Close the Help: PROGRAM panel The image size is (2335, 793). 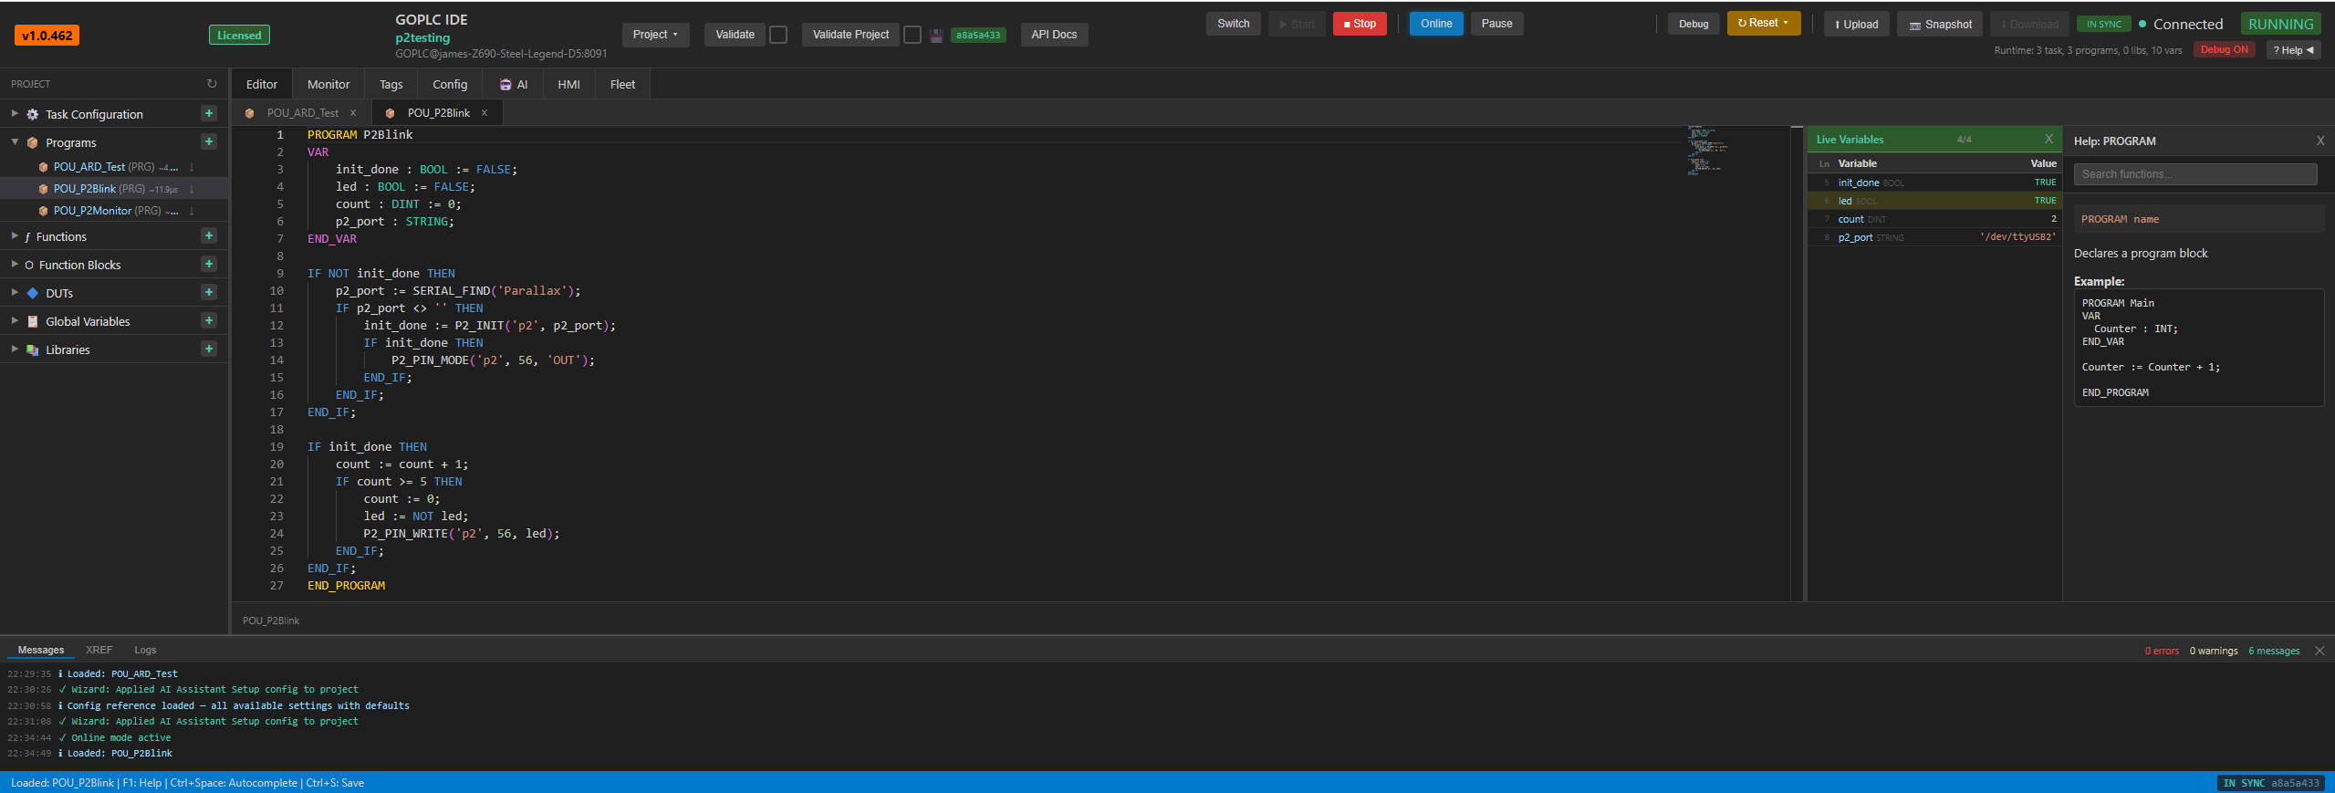(x=2320, y=141)
